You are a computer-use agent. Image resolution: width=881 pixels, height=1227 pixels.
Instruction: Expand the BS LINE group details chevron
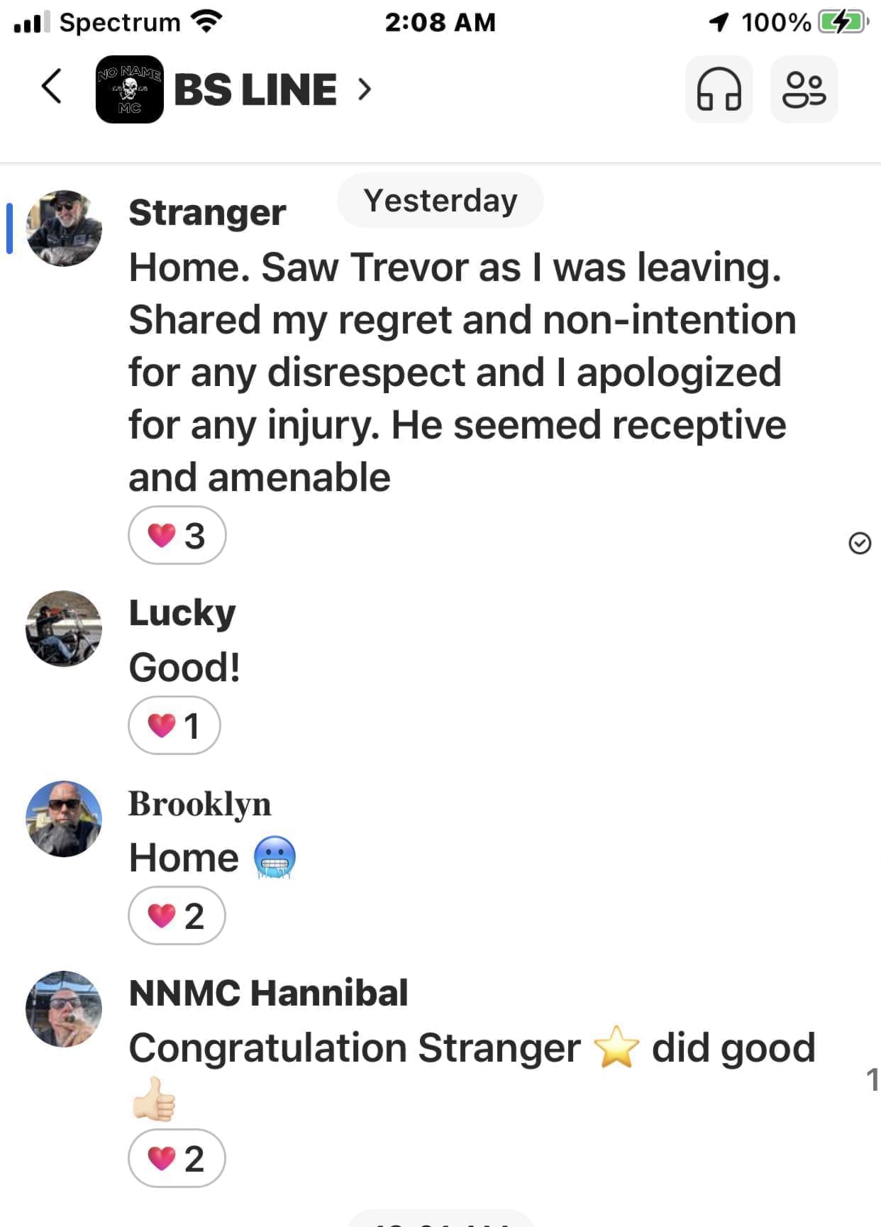pyautogui.click(x=365, y=89)
